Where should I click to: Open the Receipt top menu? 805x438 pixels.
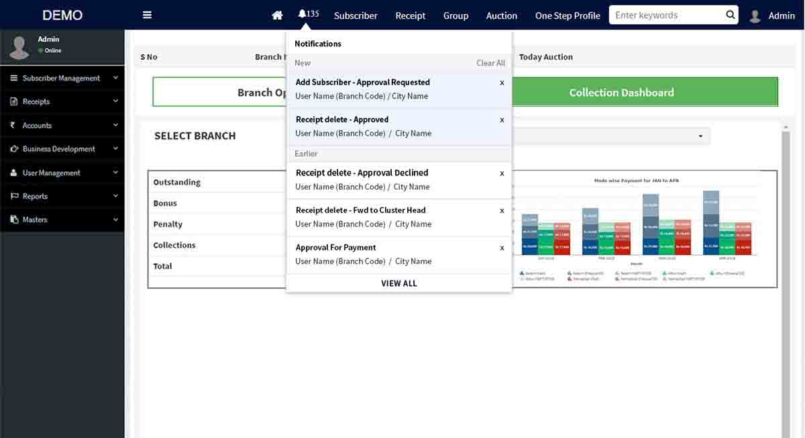pos(411,15)
